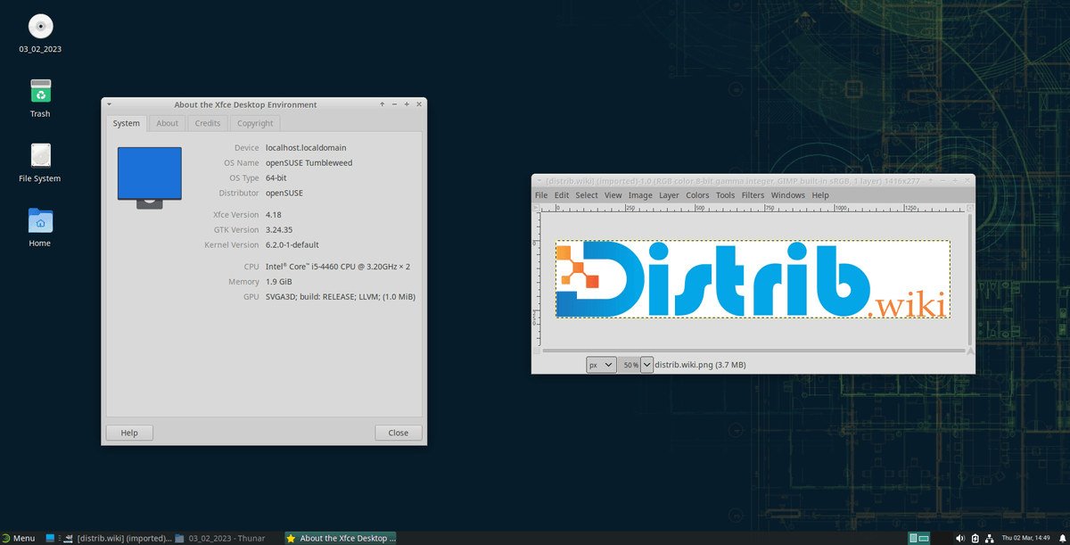Screen dimensions: 1070x545
Task: Open the Edit menu in GIMP
Action: (x=562, y=195)
